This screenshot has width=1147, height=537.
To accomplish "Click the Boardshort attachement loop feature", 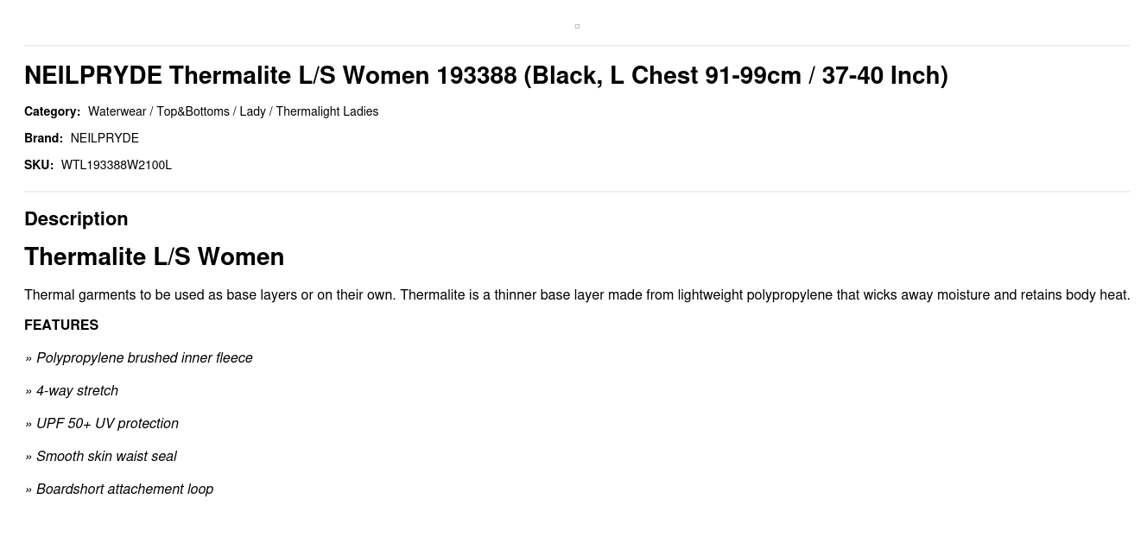I will tap(124, 490).
